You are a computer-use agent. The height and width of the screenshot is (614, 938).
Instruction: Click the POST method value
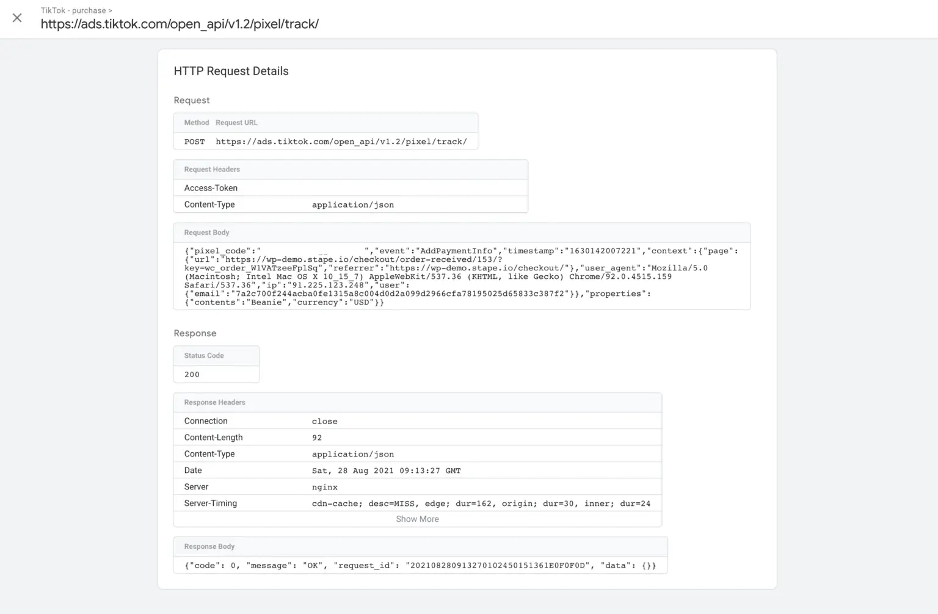[x=194, y=142]
